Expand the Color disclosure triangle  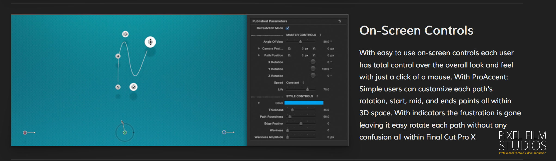pos(259,103)
